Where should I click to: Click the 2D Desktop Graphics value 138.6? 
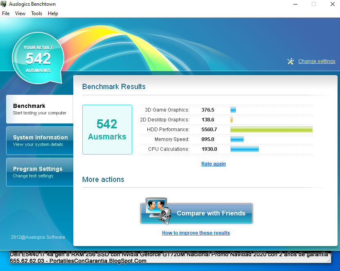208,120
